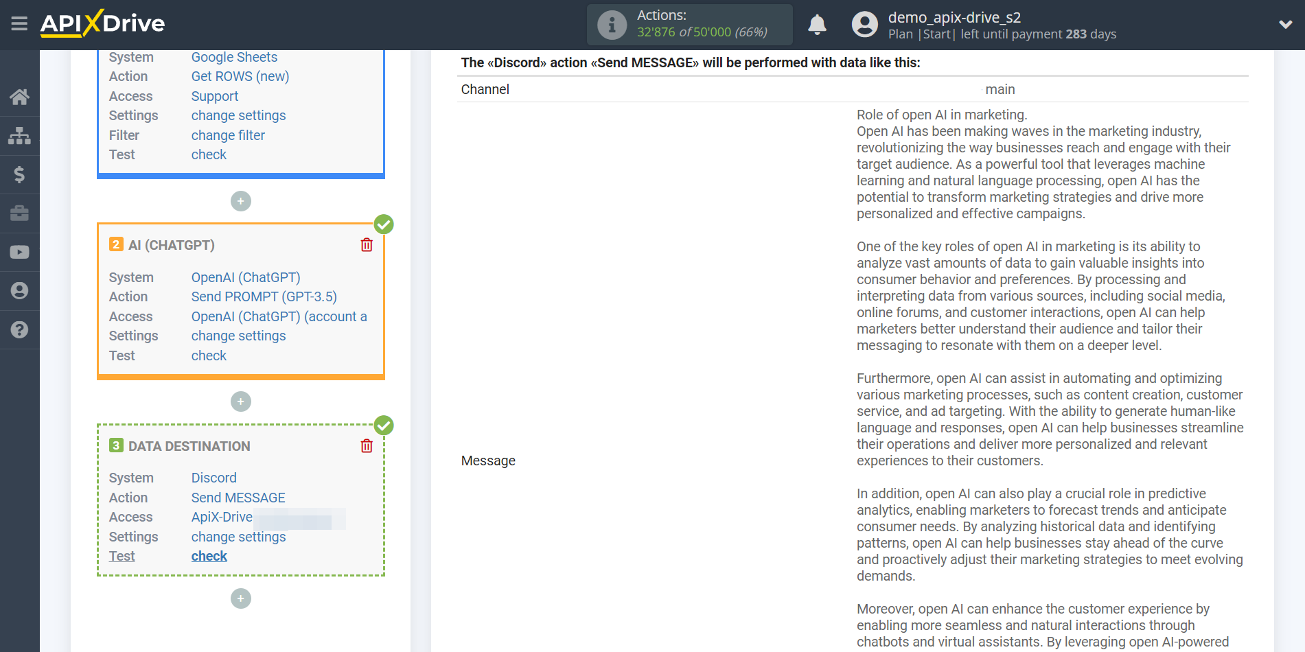Open profile icon in sidebar

pos(19,291)
